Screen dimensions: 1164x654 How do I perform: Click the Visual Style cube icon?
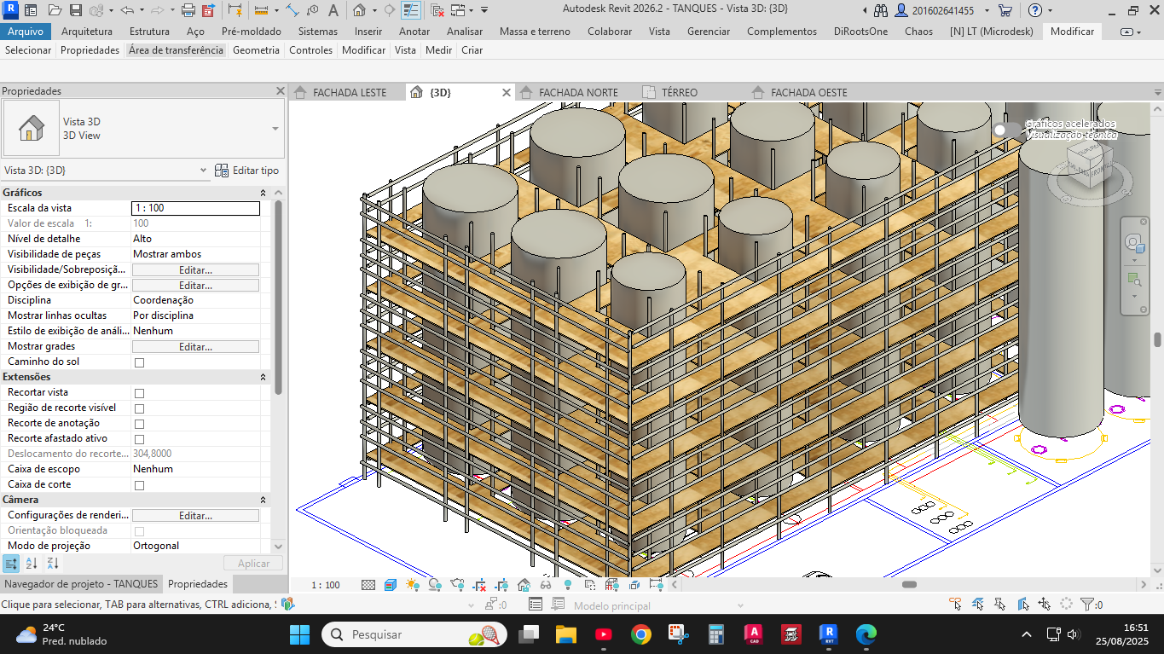pos(391,585)
